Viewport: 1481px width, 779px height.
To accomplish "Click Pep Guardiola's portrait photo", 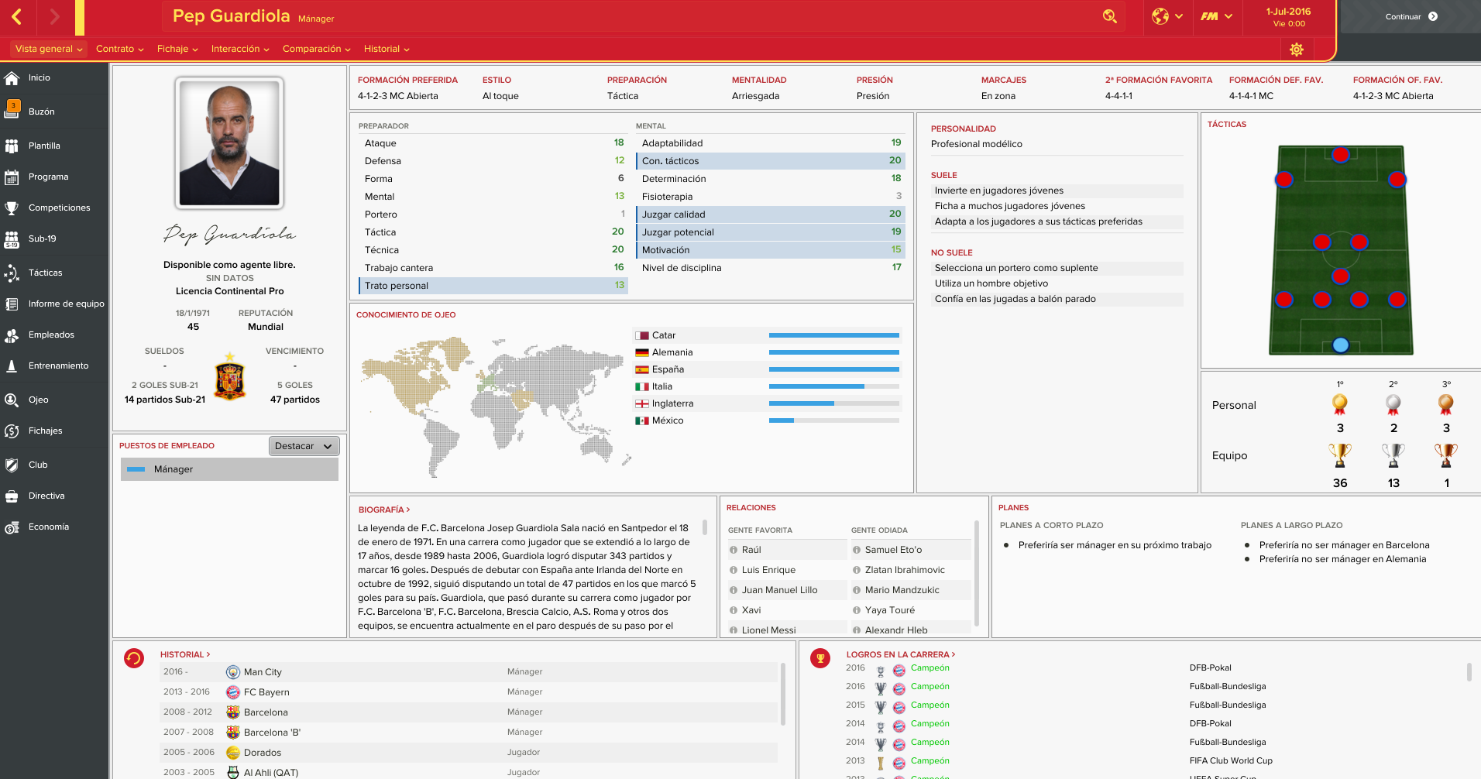I will 229,143.
